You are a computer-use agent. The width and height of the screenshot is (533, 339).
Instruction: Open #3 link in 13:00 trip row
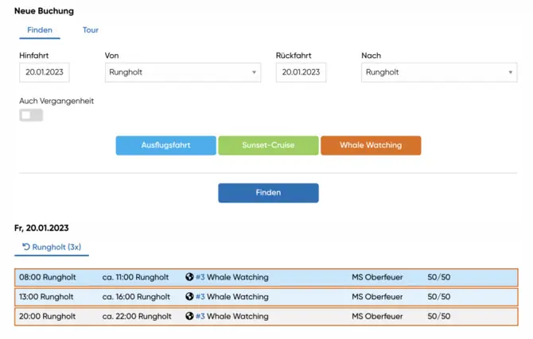[x=200, y=296]
